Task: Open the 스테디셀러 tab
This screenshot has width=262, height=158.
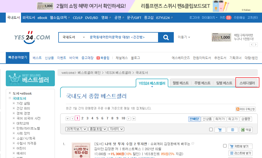Action: pos(247,83)
